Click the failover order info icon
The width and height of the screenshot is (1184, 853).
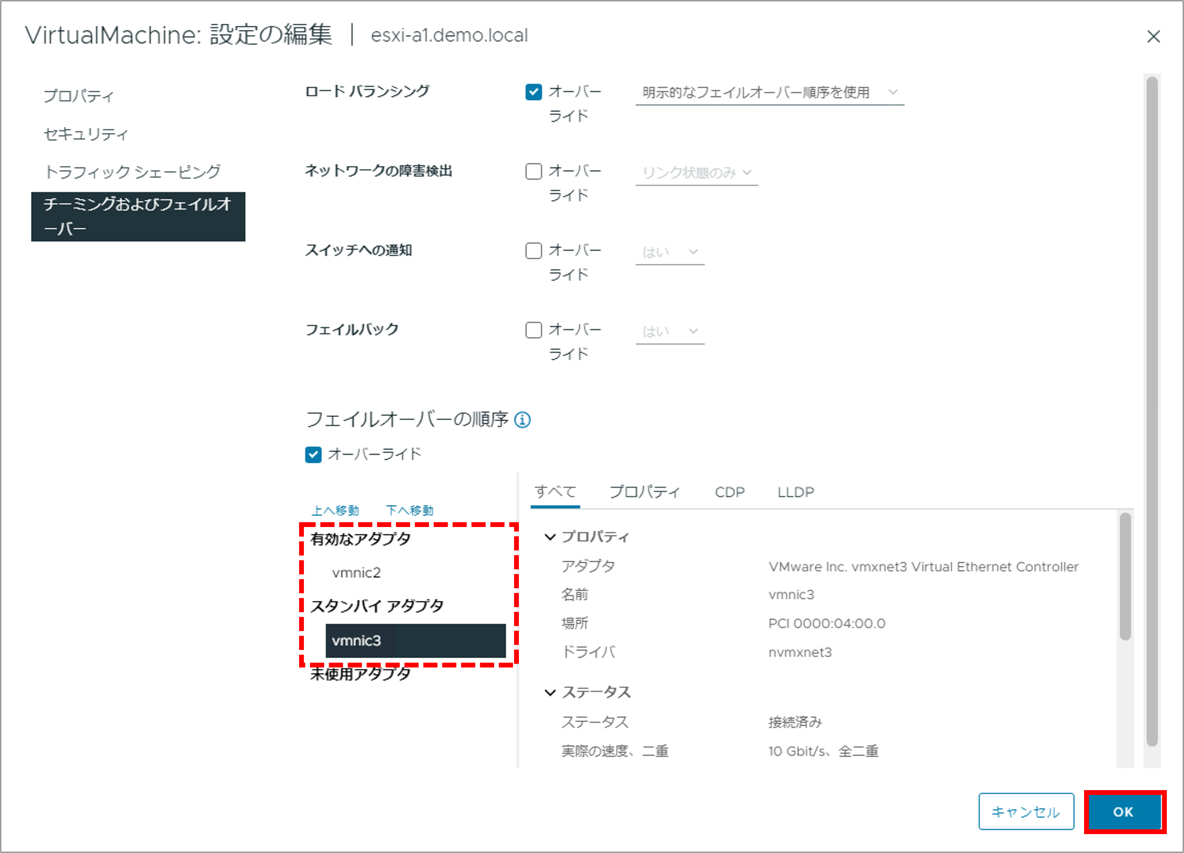coord(522,419)
